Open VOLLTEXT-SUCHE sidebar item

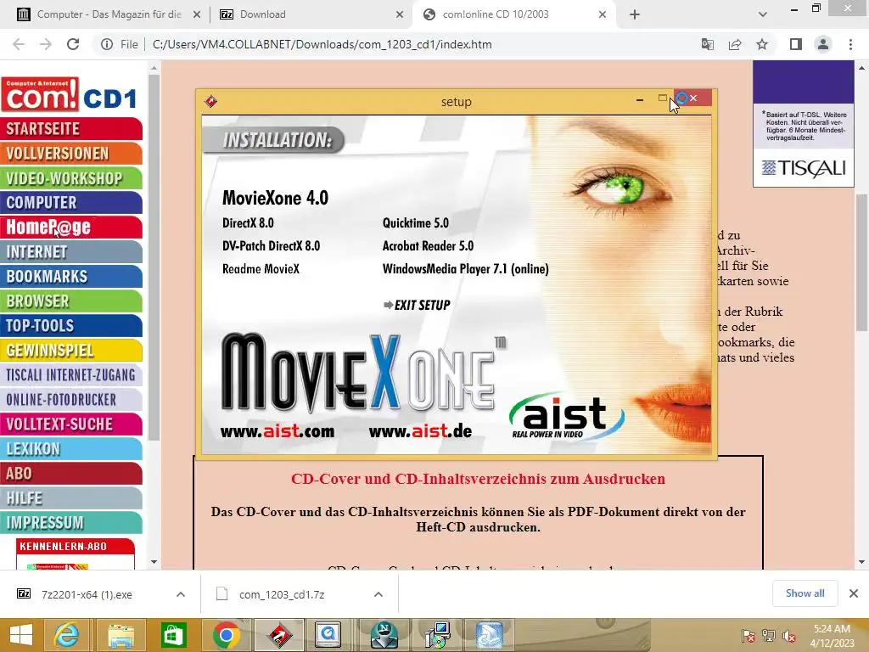point(71,424)
